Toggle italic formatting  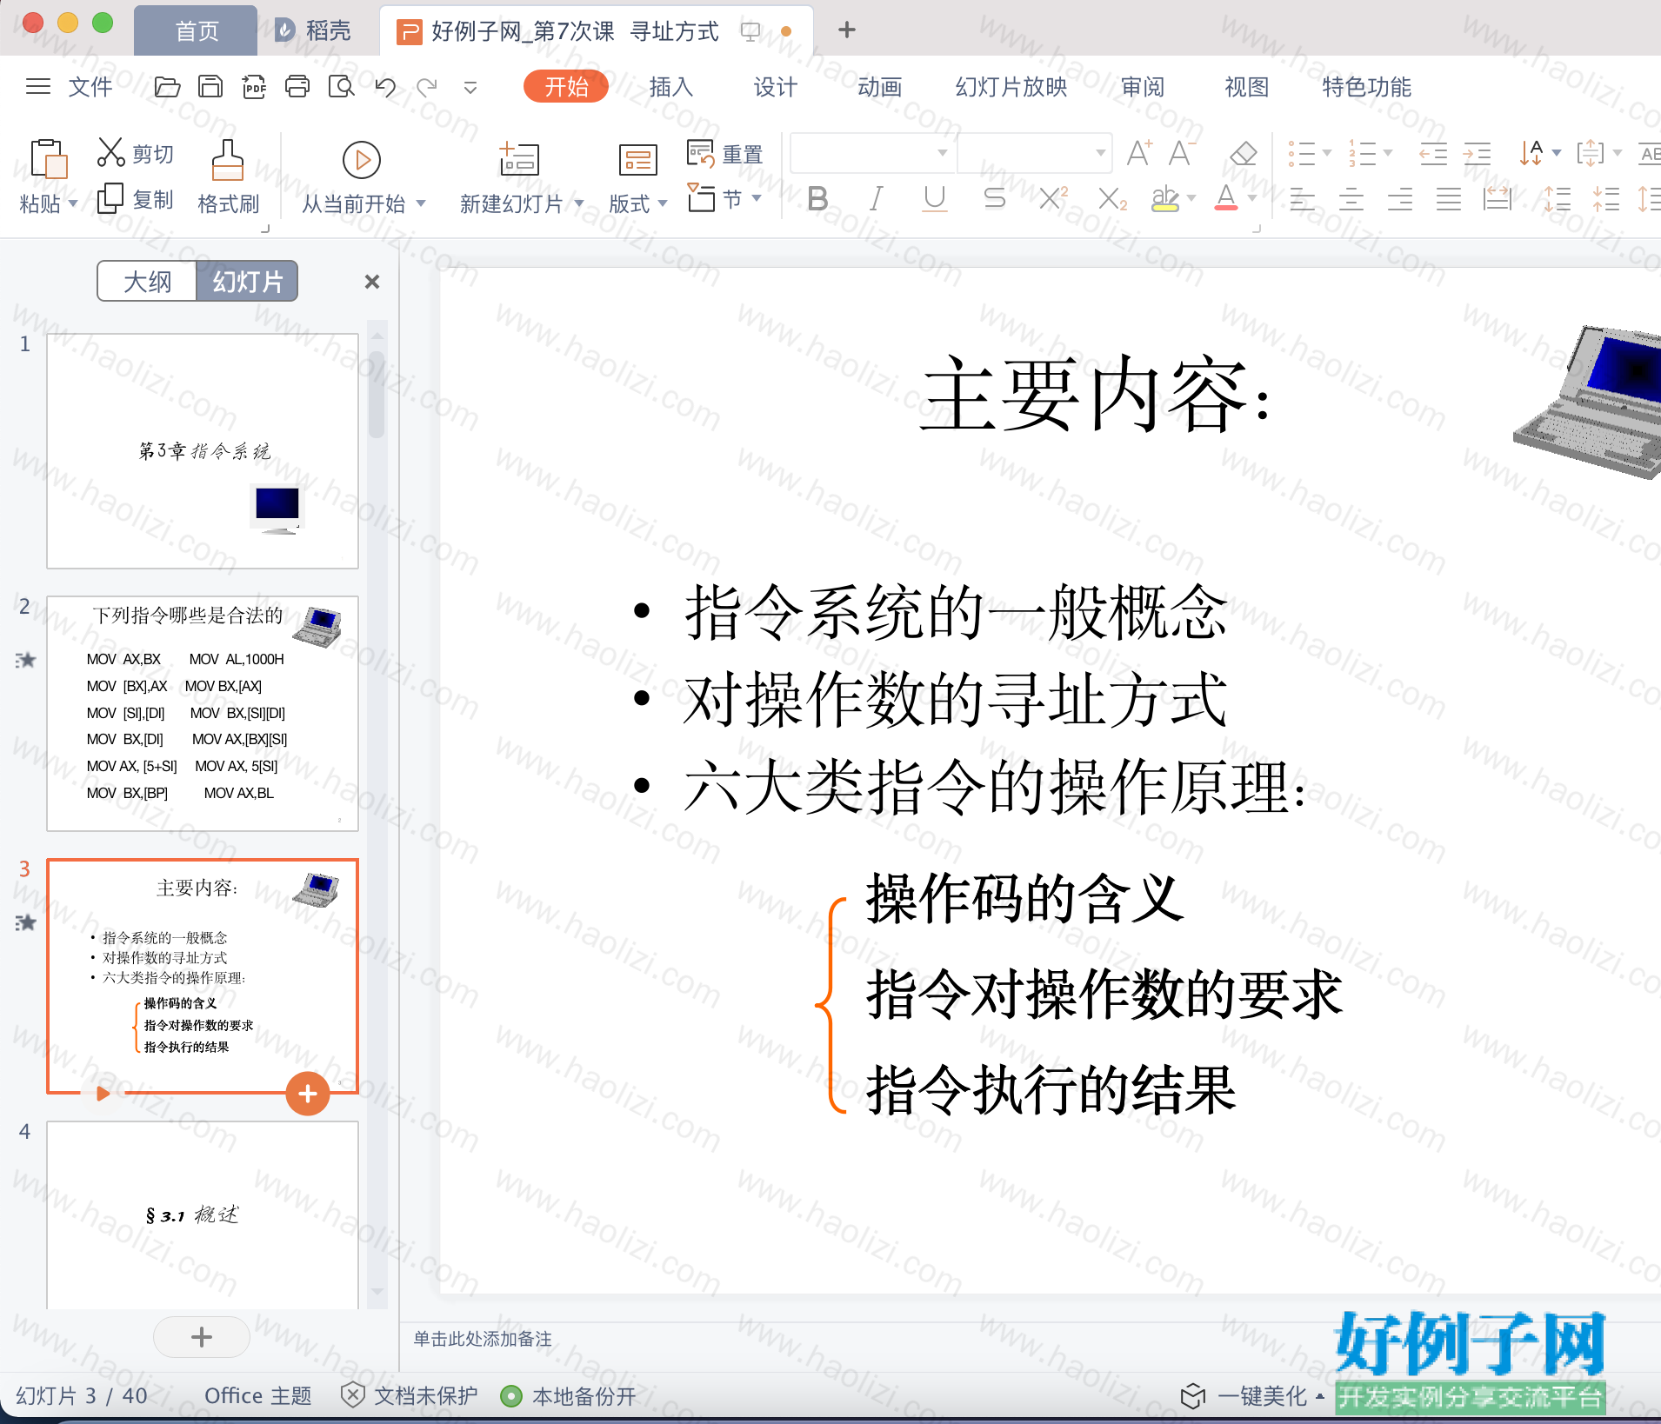(x=876, y=199)
